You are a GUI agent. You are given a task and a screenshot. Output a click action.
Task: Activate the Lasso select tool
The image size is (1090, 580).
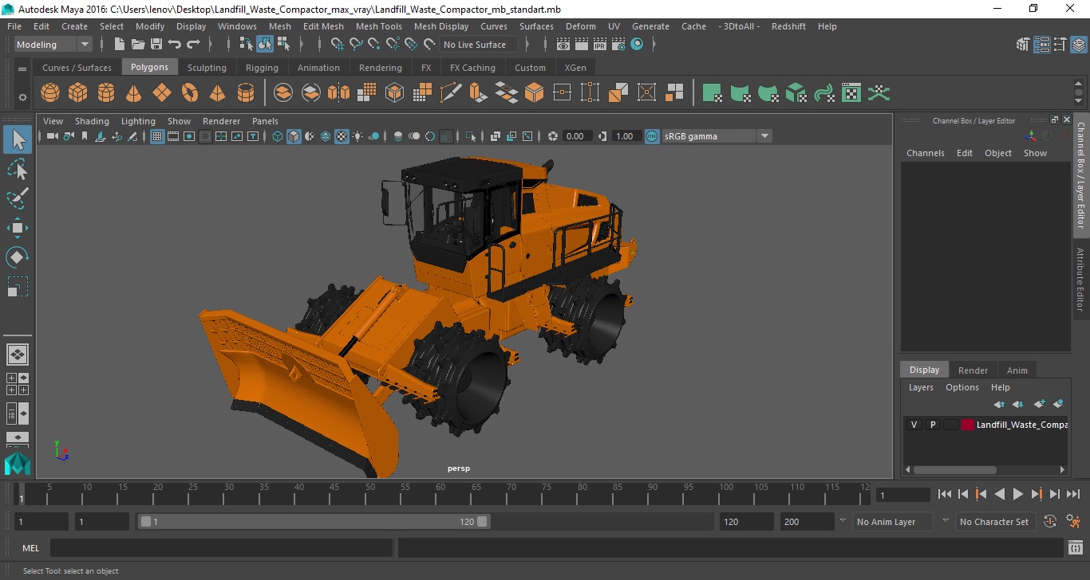coord(18,169)
